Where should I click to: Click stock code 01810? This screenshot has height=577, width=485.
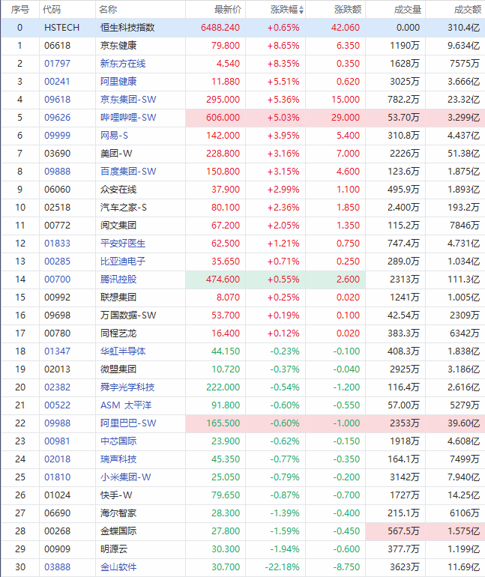[57, 477]
